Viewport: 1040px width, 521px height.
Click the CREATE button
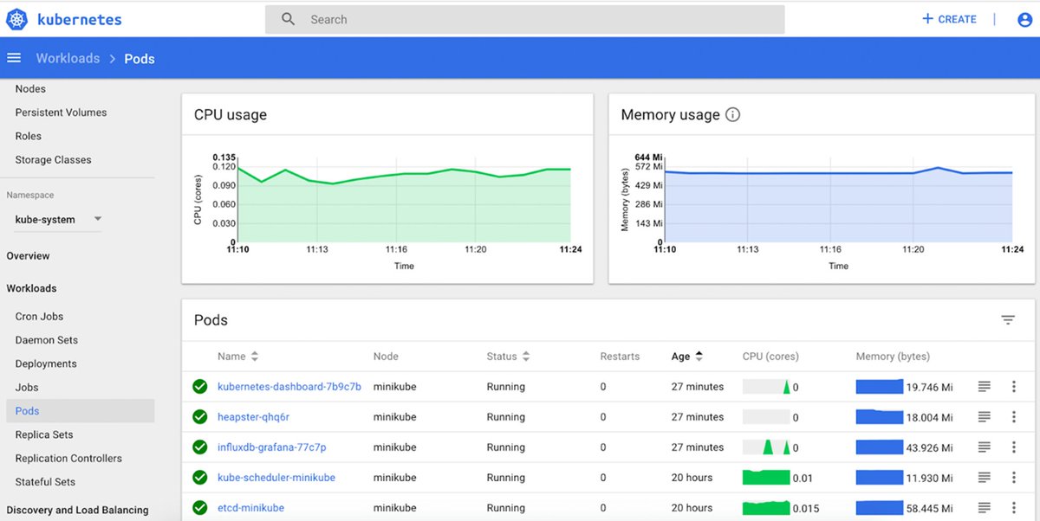point(948,19)
